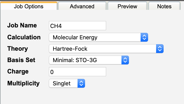Click the Basis Set label
The height and width of the screenshot is (104, 184).
pos(21,60)
